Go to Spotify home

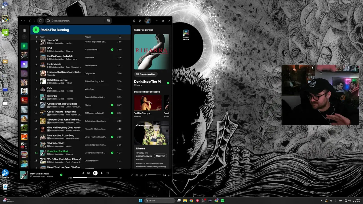(x=41, y=21)
